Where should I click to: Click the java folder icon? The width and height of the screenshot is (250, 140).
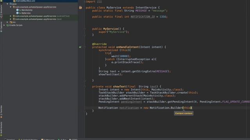pyautogui.click(x=11, y=4)
